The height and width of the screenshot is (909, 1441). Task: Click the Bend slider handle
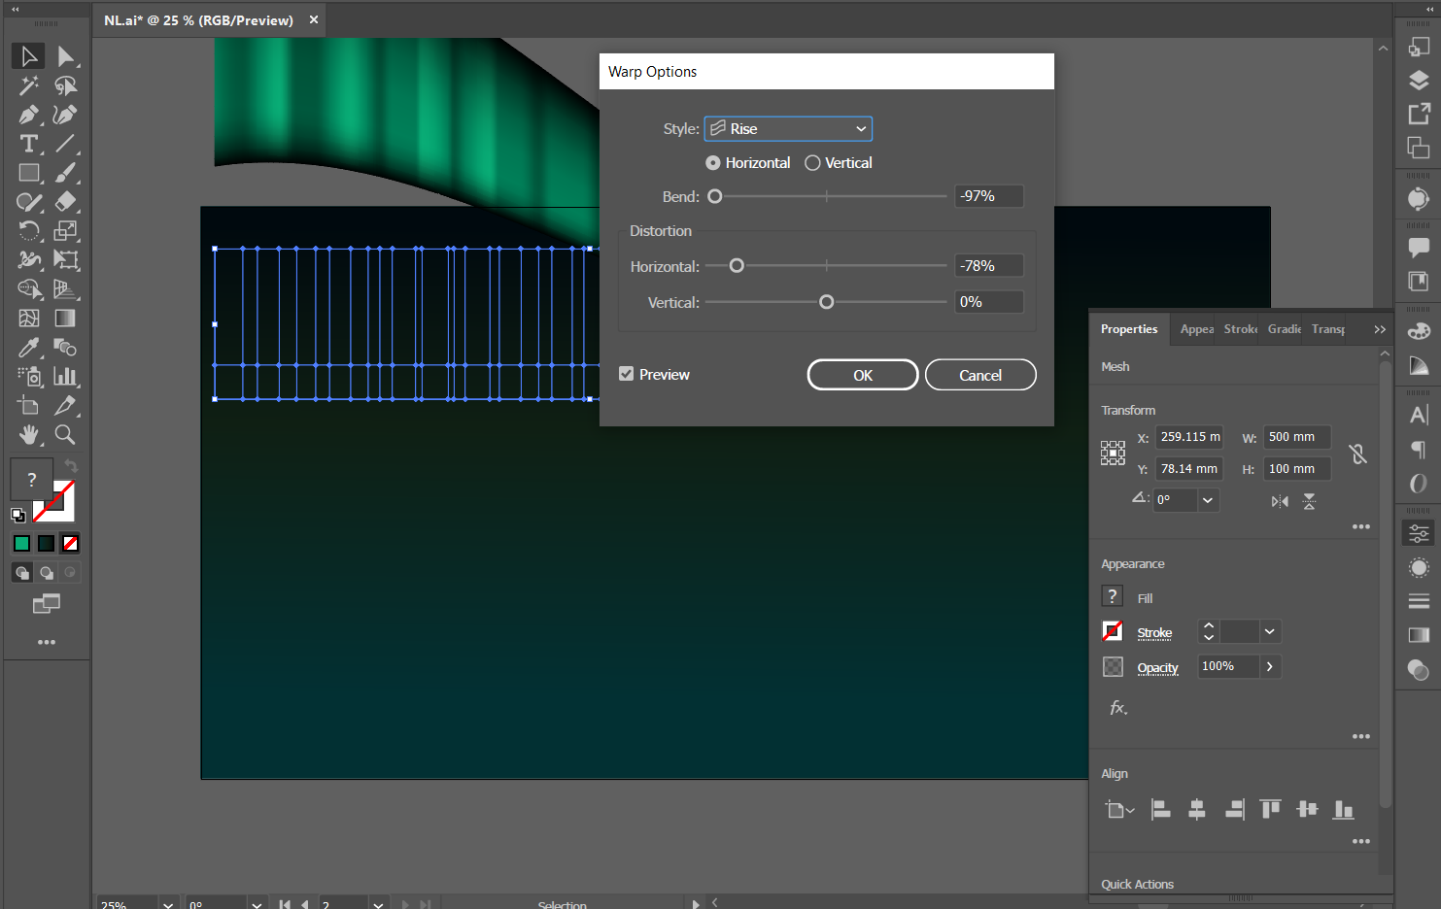click(715, 196)
